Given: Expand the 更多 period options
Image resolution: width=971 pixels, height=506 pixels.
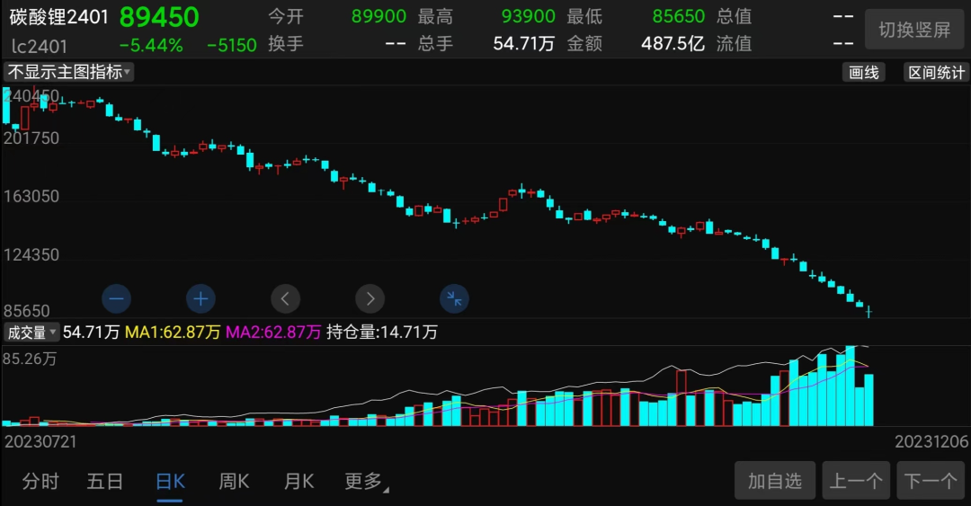Looking at the screenshot, I should (x=367, y=481).
